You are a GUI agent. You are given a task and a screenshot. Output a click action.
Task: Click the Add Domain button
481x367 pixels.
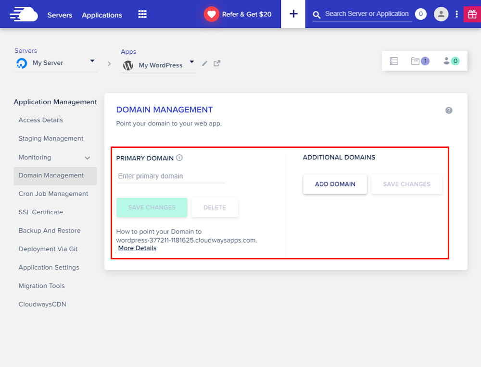click(335, 184)
